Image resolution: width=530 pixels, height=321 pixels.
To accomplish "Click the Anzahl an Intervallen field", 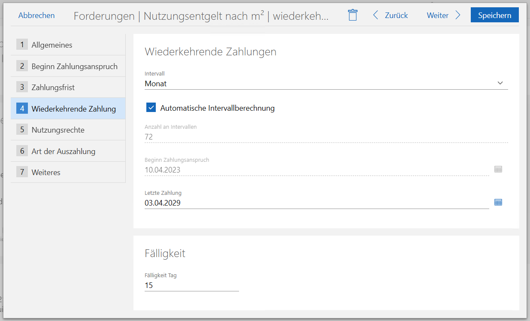I will [x=326, y=137].
